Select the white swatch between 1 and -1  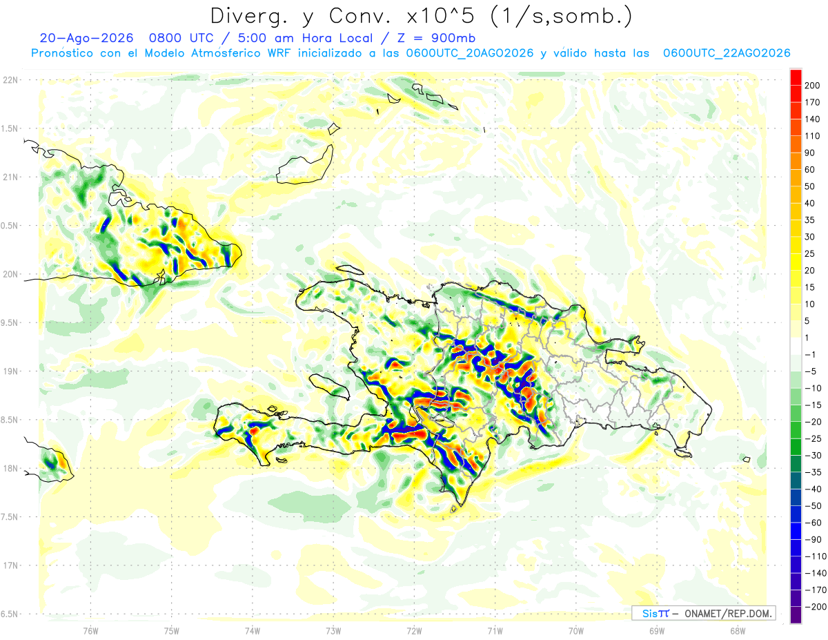coord(796,346)
